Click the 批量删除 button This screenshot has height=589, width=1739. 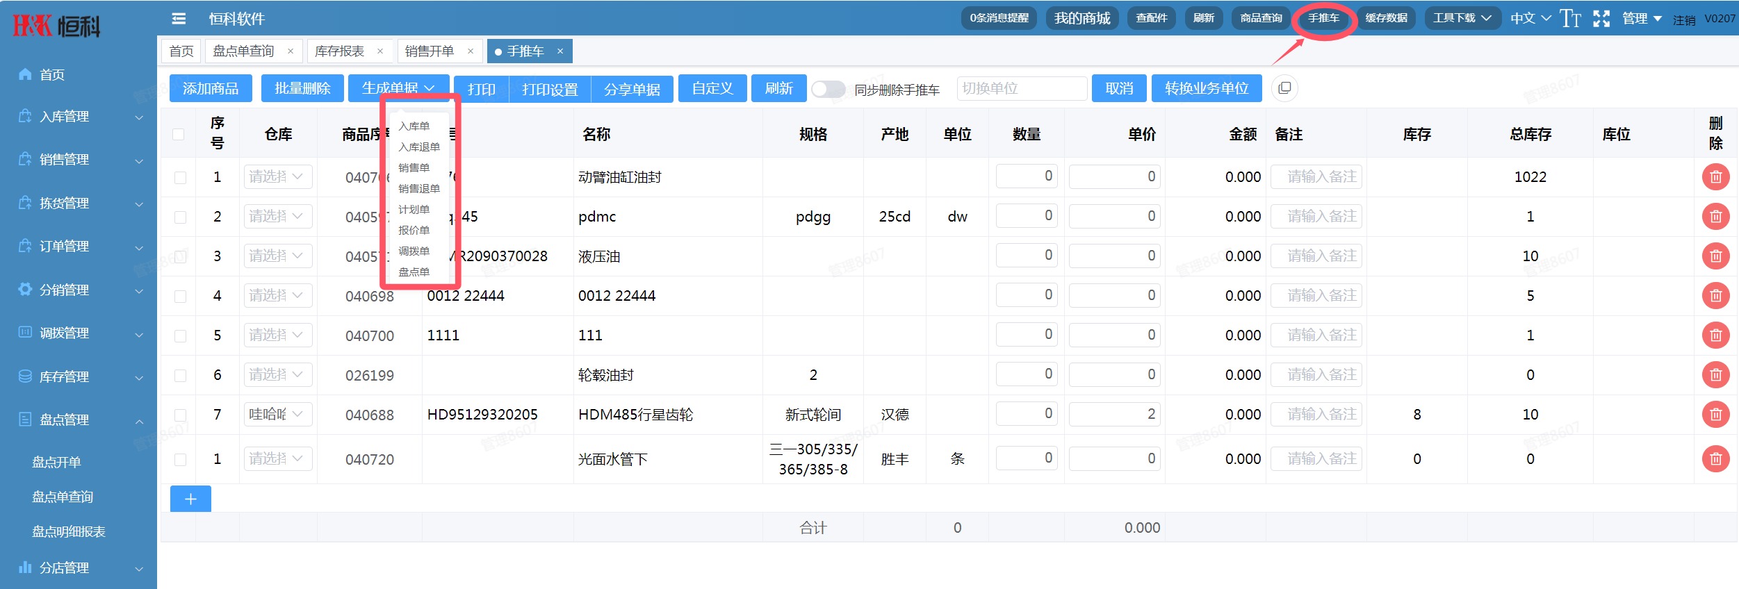pyautogui.click(x=302, y=89)
